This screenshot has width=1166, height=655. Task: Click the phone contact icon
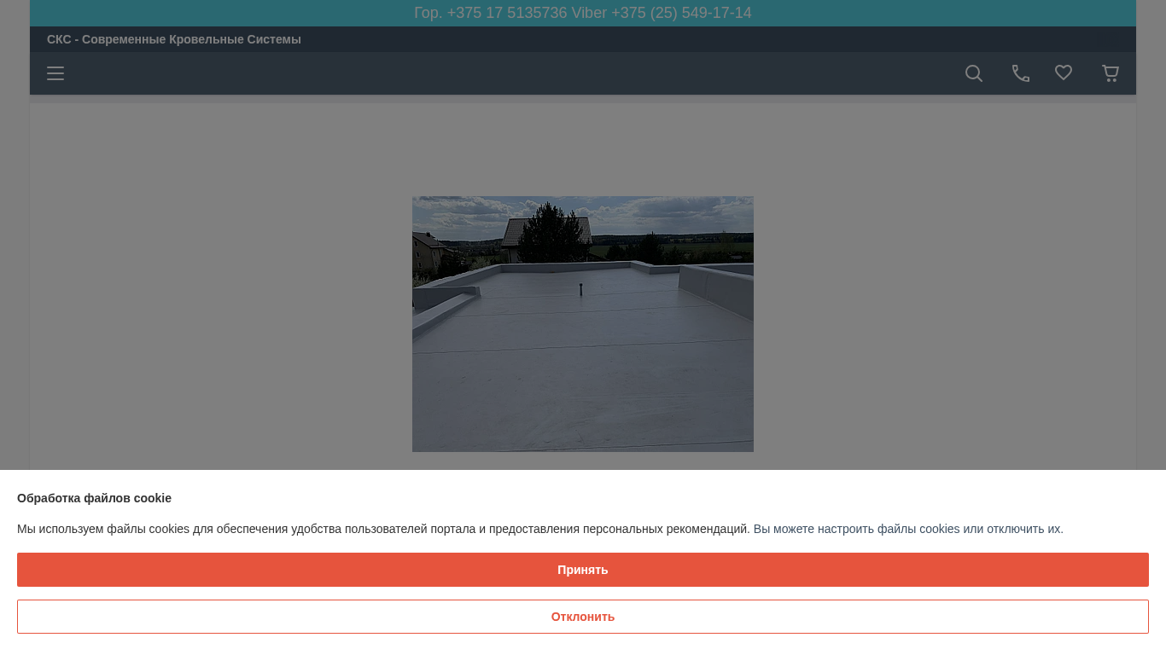tap(1021, 73)
